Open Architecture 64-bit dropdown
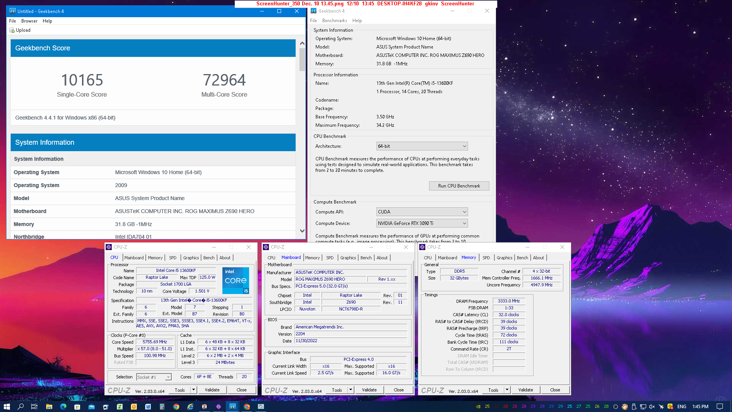Screen dimensions: 732x412 [422, 146]
